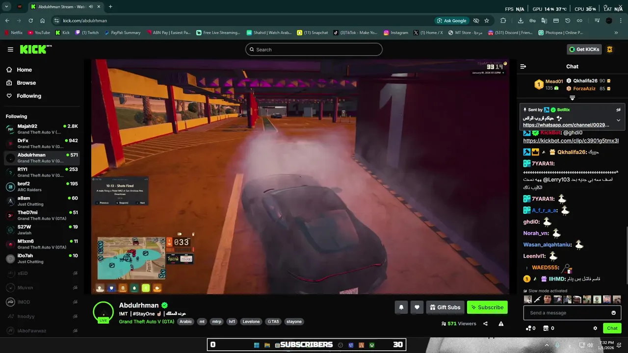Screen dimensions: 628x353
Task: Select the Levelone tag
Action: click(251, 322)
